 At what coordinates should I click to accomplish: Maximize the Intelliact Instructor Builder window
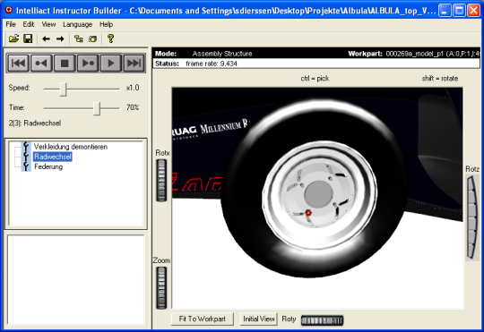coord(459,11)
